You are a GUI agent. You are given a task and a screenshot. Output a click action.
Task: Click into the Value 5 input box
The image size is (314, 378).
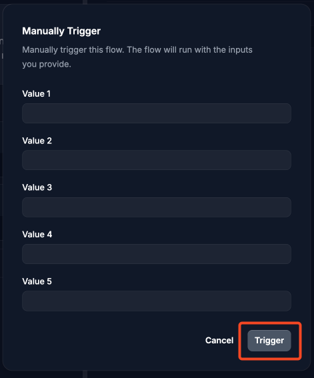pos(157,301)
